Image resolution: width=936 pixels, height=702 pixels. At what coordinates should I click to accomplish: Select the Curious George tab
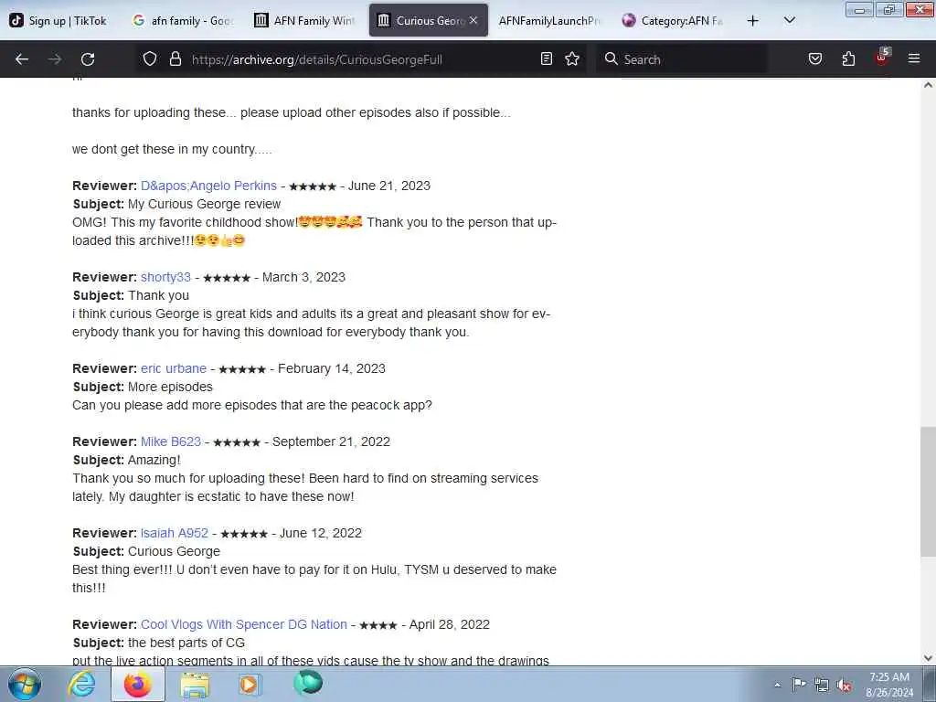[428, 21]
